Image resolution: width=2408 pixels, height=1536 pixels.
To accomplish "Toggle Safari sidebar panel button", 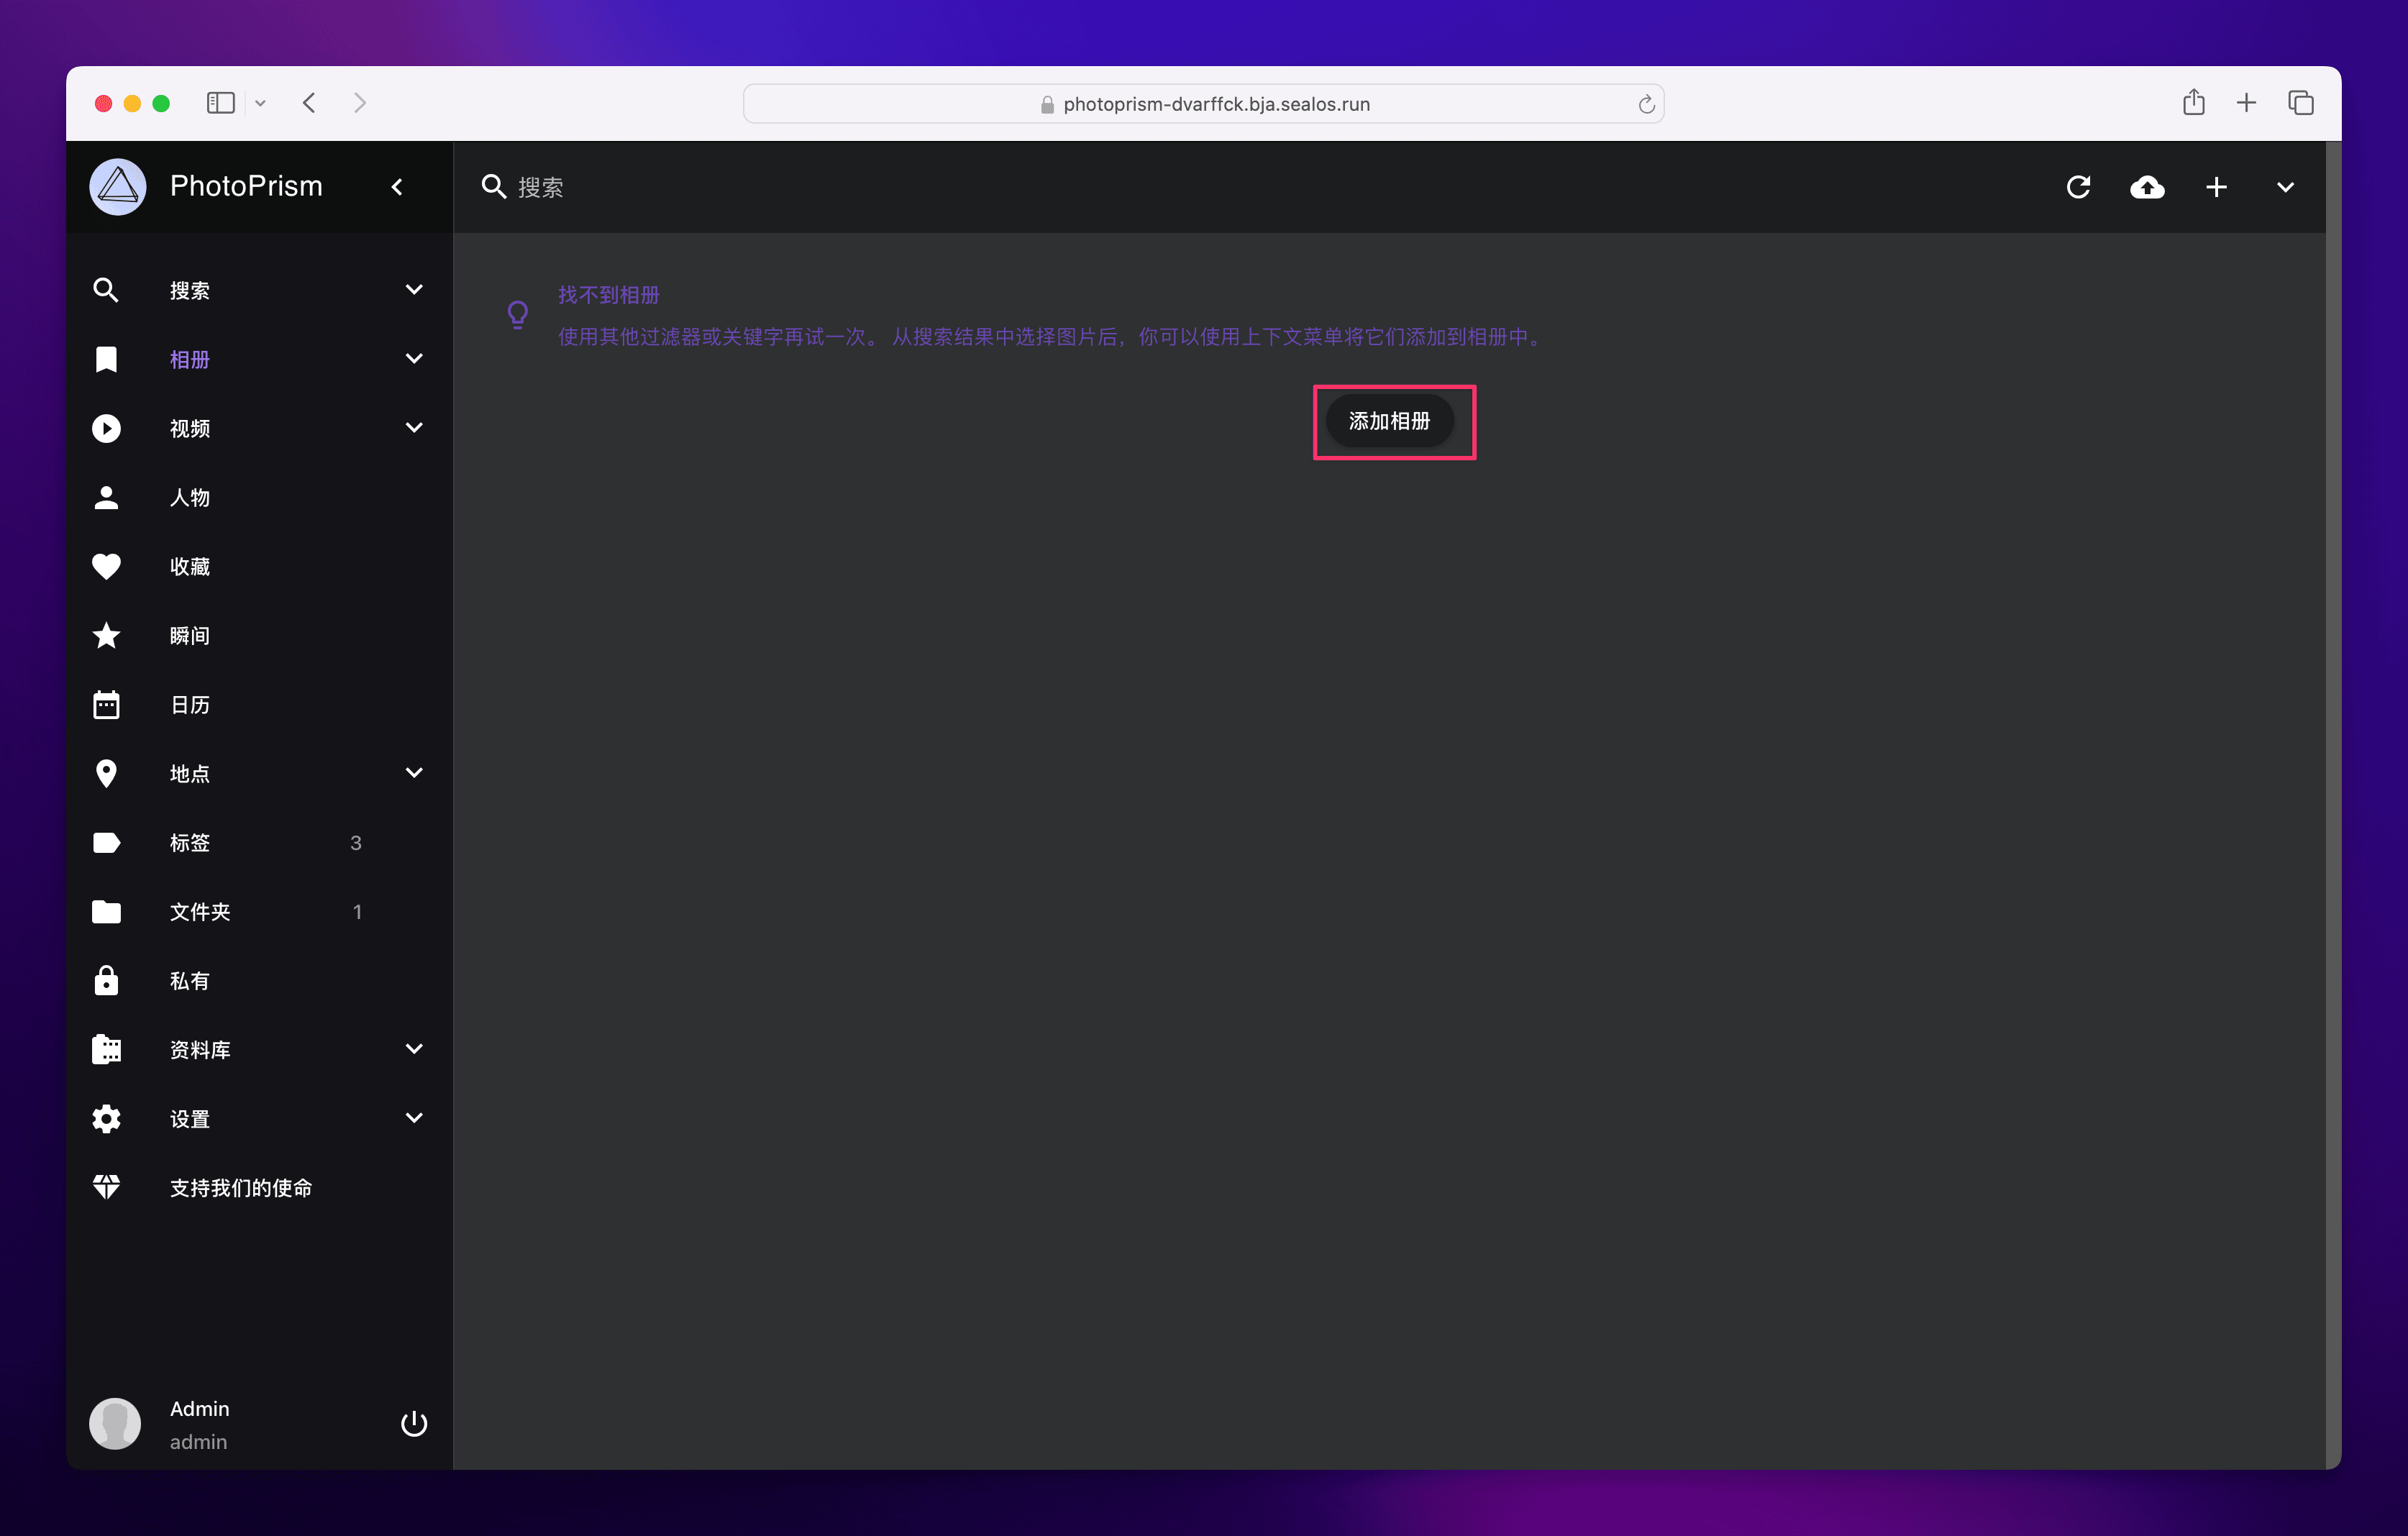I will click(220, 103).
